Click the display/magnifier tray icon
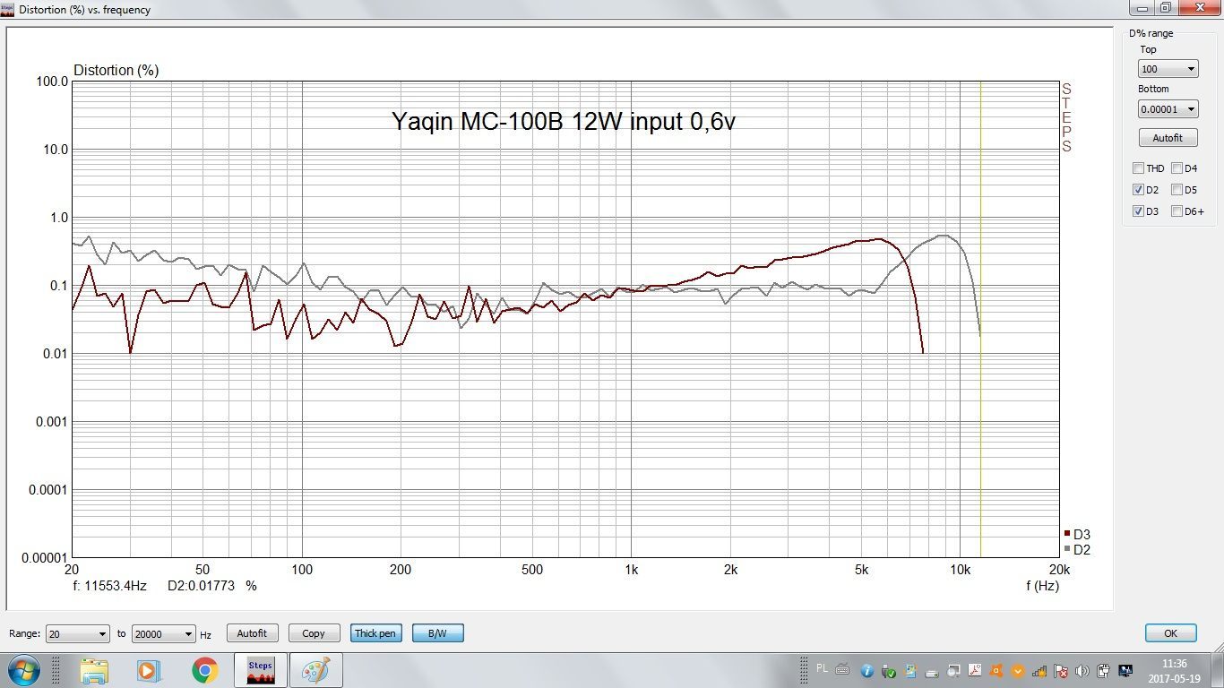1224x688 pixels. tap(953, 671)
